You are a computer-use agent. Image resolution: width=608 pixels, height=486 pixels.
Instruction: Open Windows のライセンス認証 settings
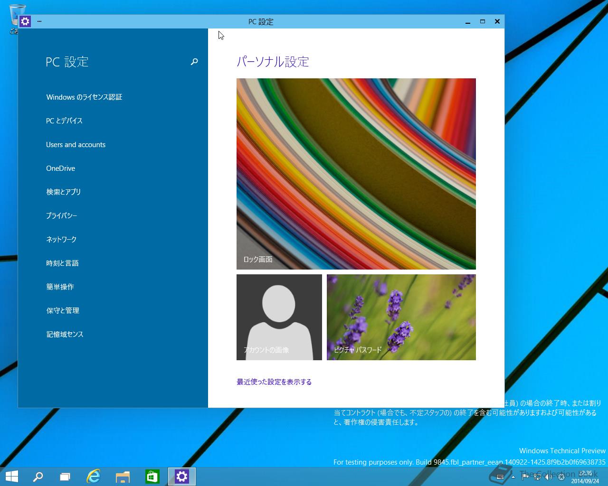pyautogui.click(x=84, y=97)
